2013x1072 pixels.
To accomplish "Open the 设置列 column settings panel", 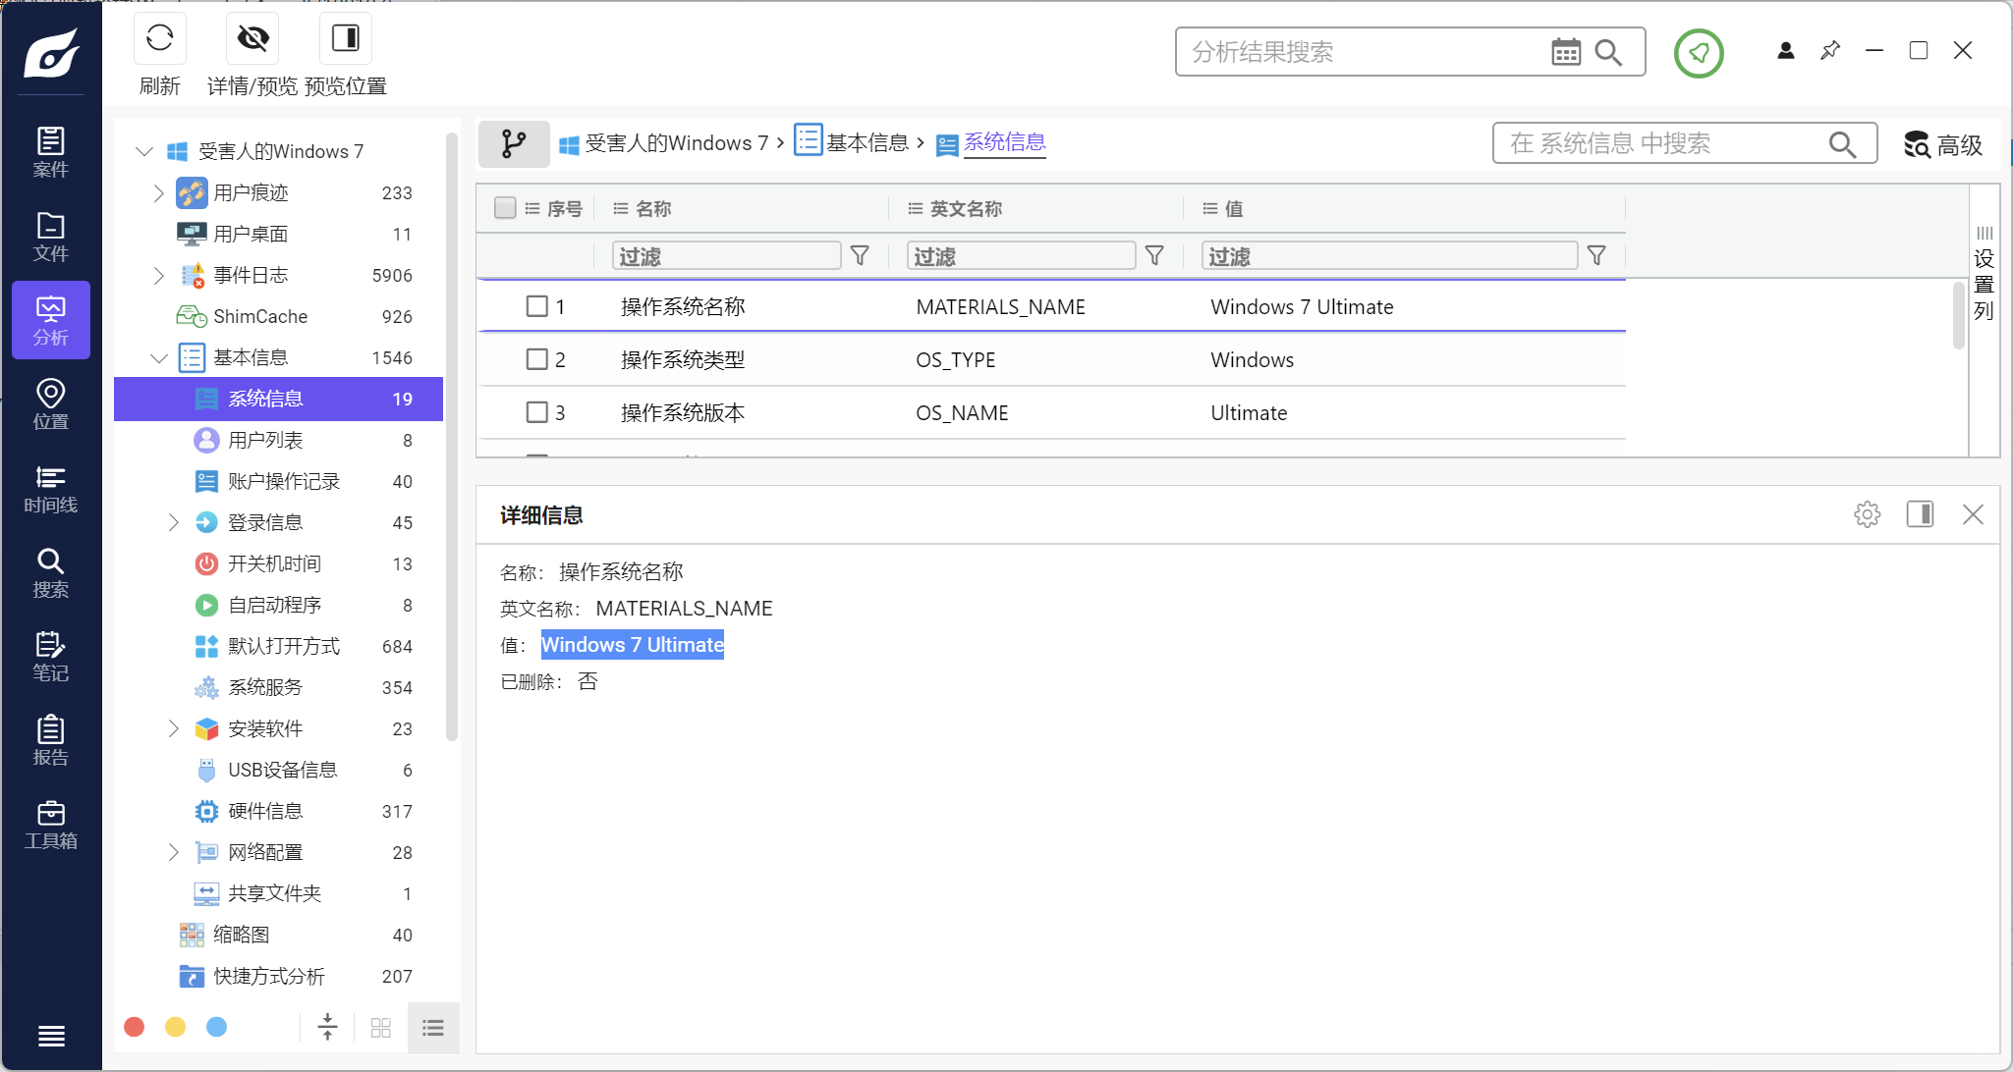I will [x=1985, y=274].
